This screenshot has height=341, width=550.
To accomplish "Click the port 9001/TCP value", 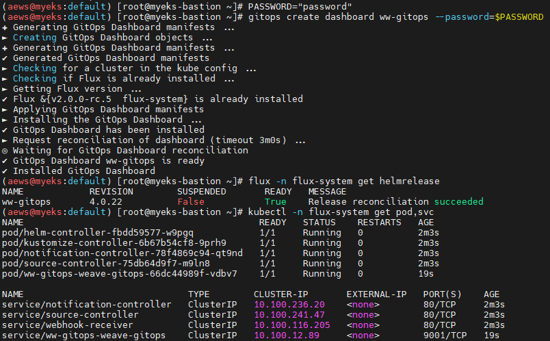I will [x=445, y=335].
